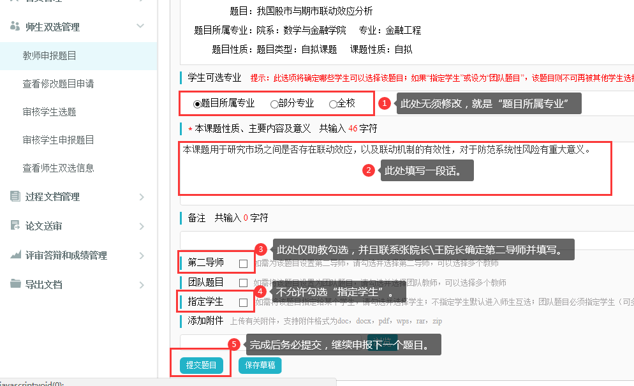This screenshot has height=386, width=634.
Task: Select the 部分专业 radio option
Action: coord(274,104)
